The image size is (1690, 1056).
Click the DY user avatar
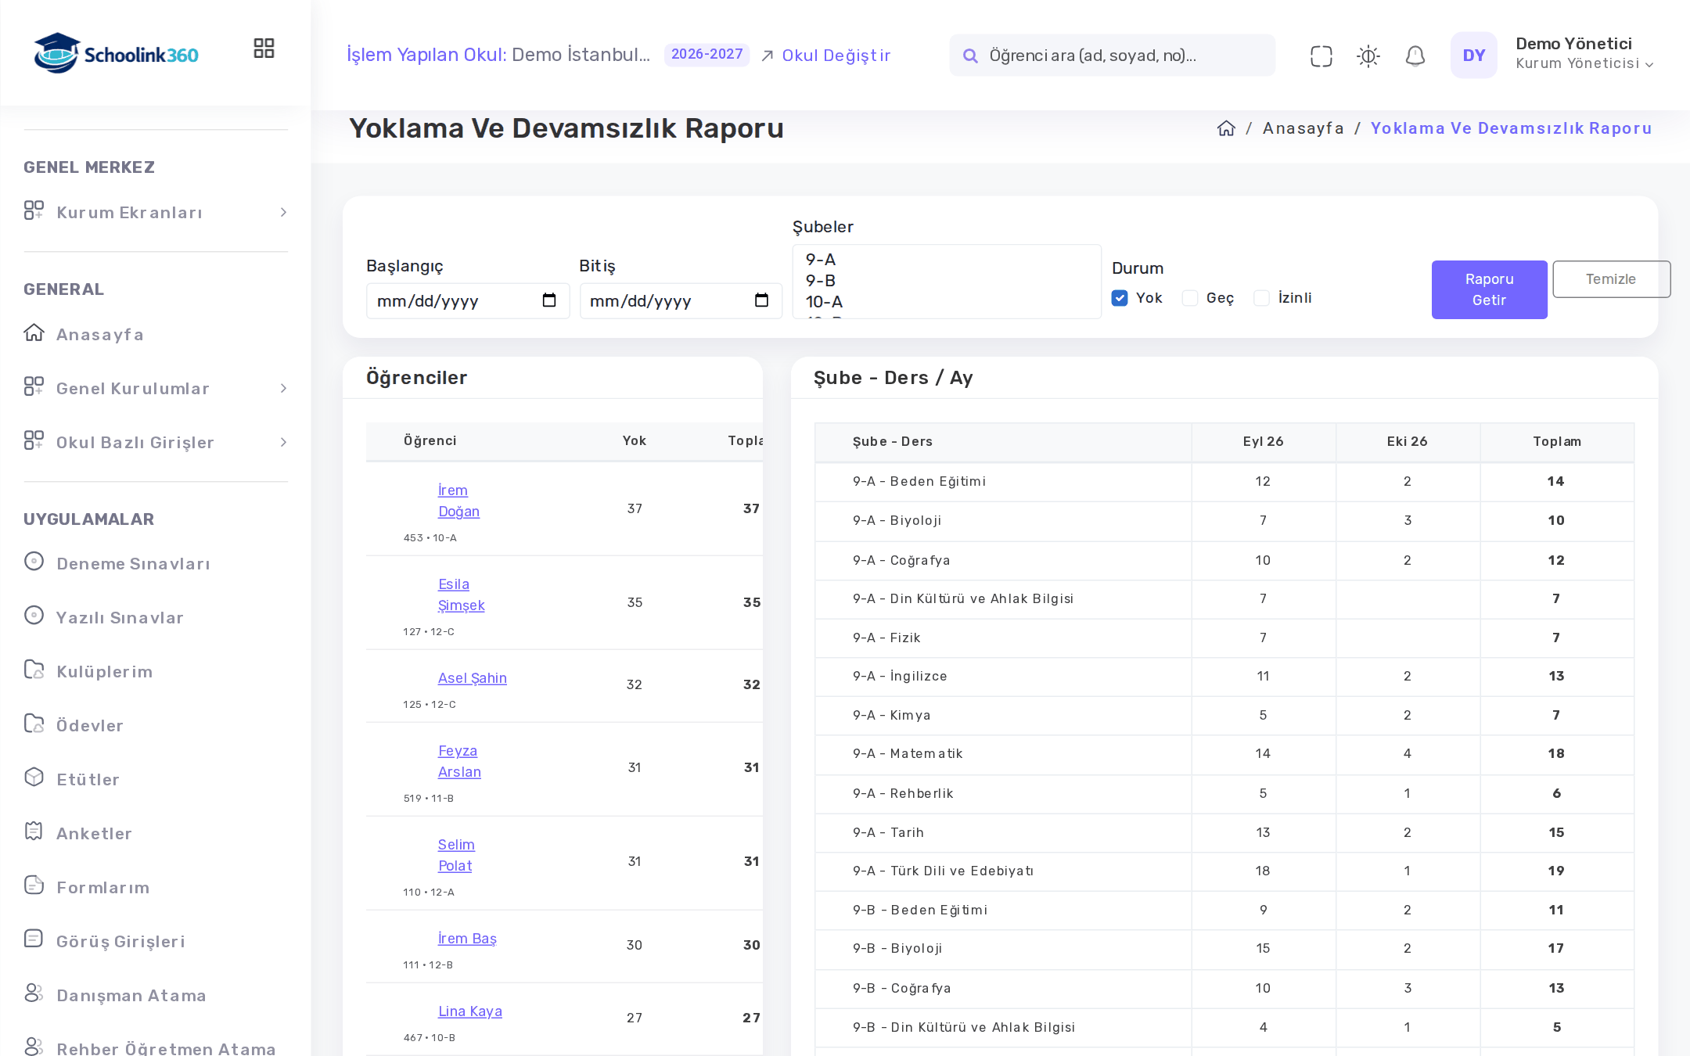tap(1473, 55)
